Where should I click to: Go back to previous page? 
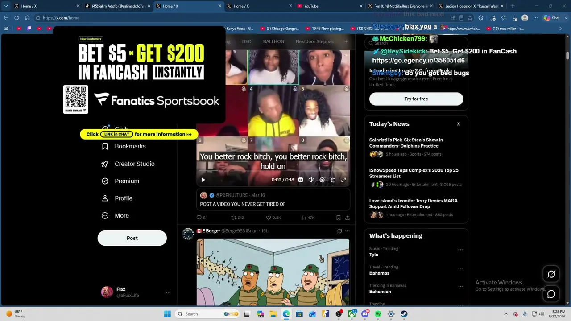pos(6,18)
